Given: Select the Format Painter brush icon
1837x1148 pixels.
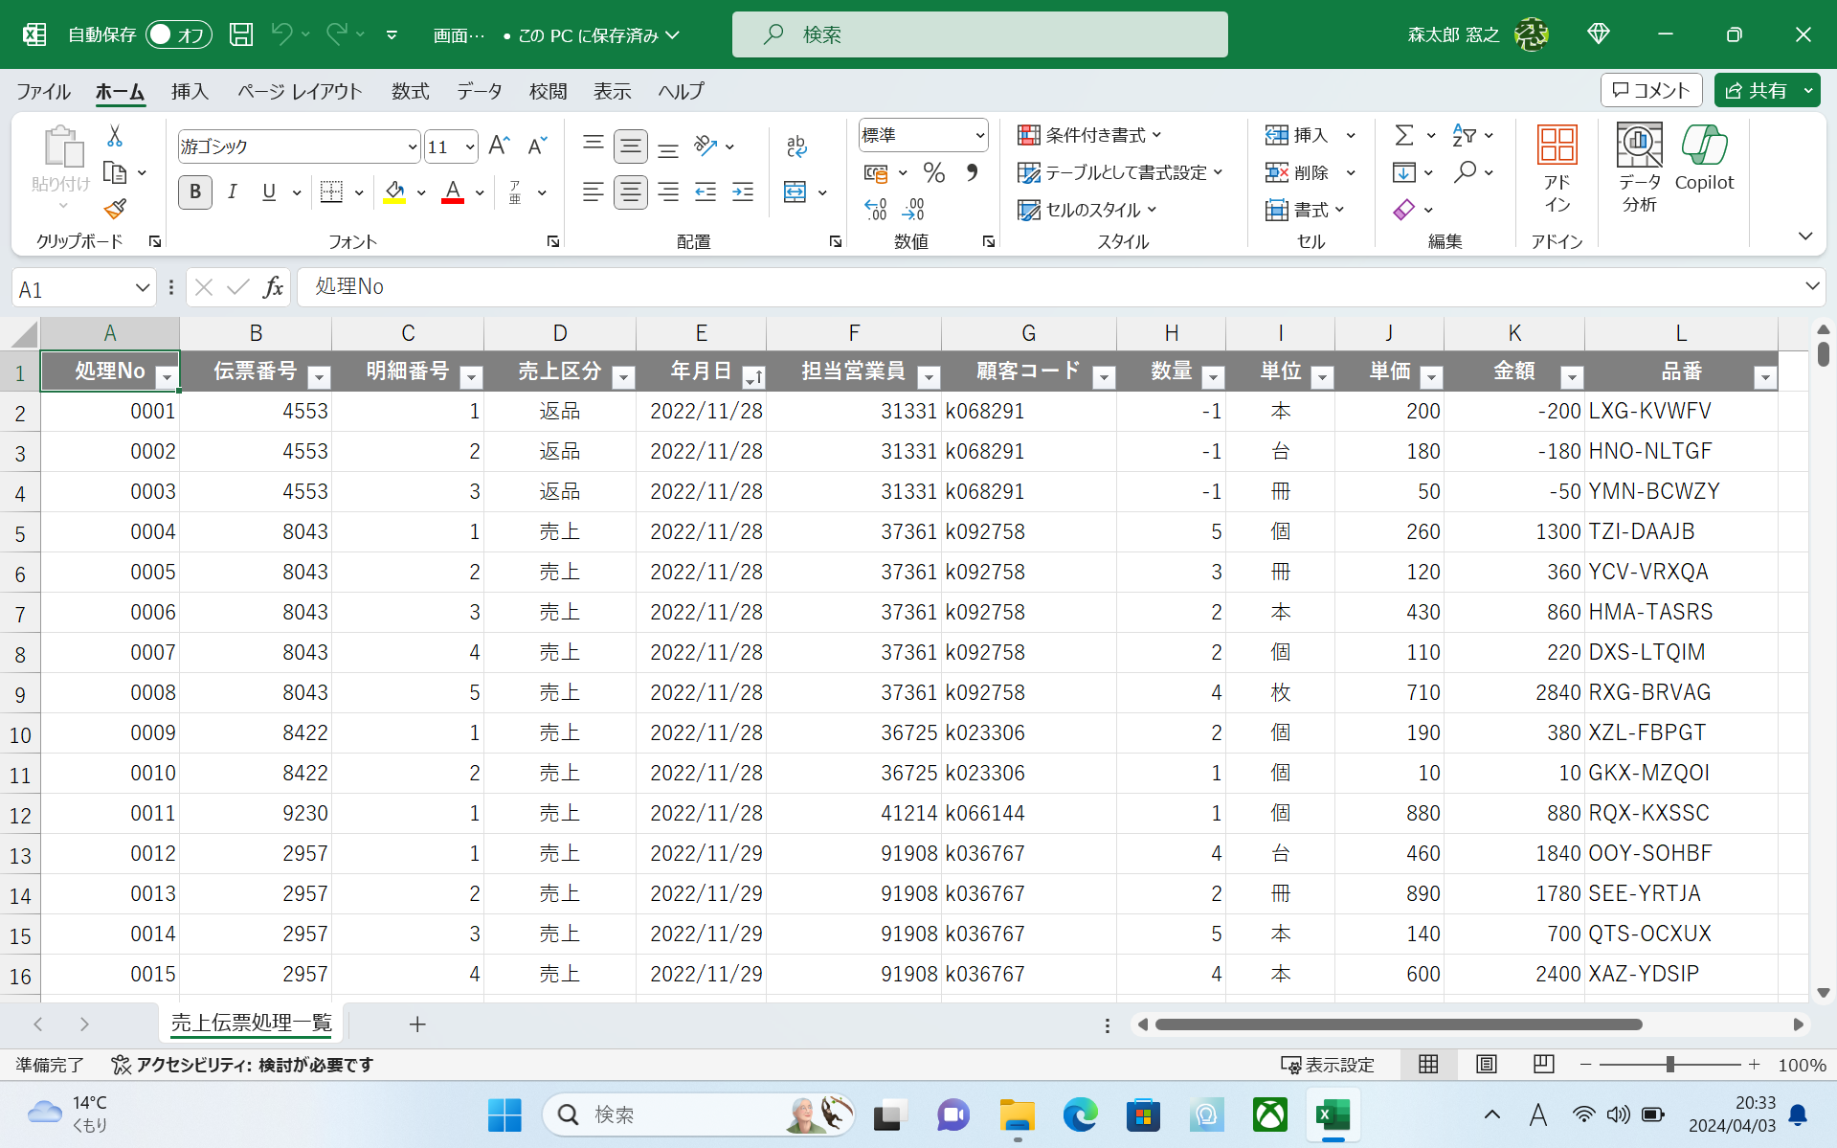Looking at the screenshot, I should (115, 209).
